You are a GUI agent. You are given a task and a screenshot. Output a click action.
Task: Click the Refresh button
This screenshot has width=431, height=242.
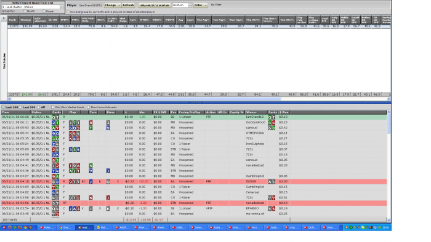pos(128,5)
